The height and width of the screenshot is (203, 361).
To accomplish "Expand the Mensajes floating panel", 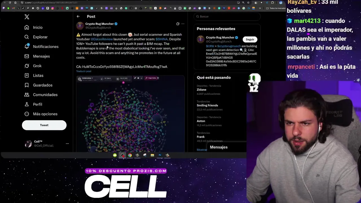I will 227,147.
